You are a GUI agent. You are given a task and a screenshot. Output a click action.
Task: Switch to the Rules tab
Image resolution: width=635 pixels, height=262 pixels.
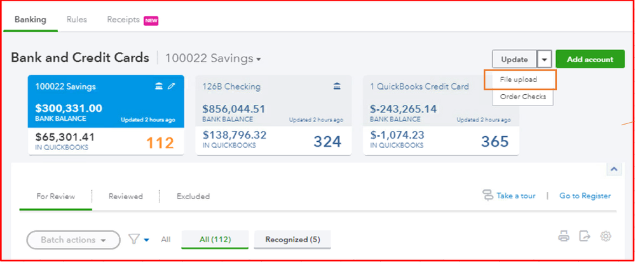77,20
